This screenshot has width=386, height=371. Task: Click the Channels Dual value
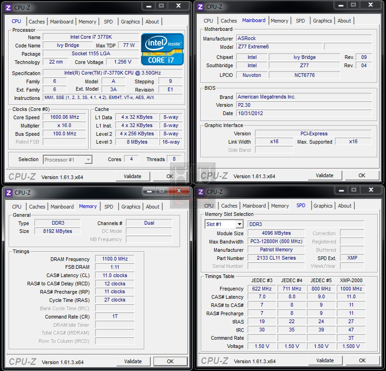pyautogui.click(x=149, y=223)
